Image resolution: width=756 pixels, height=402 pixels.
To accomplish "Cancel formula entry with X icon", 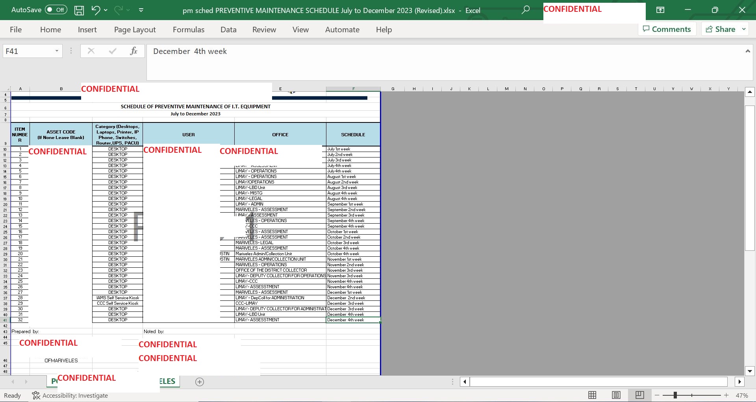I will tap(91, 51).
